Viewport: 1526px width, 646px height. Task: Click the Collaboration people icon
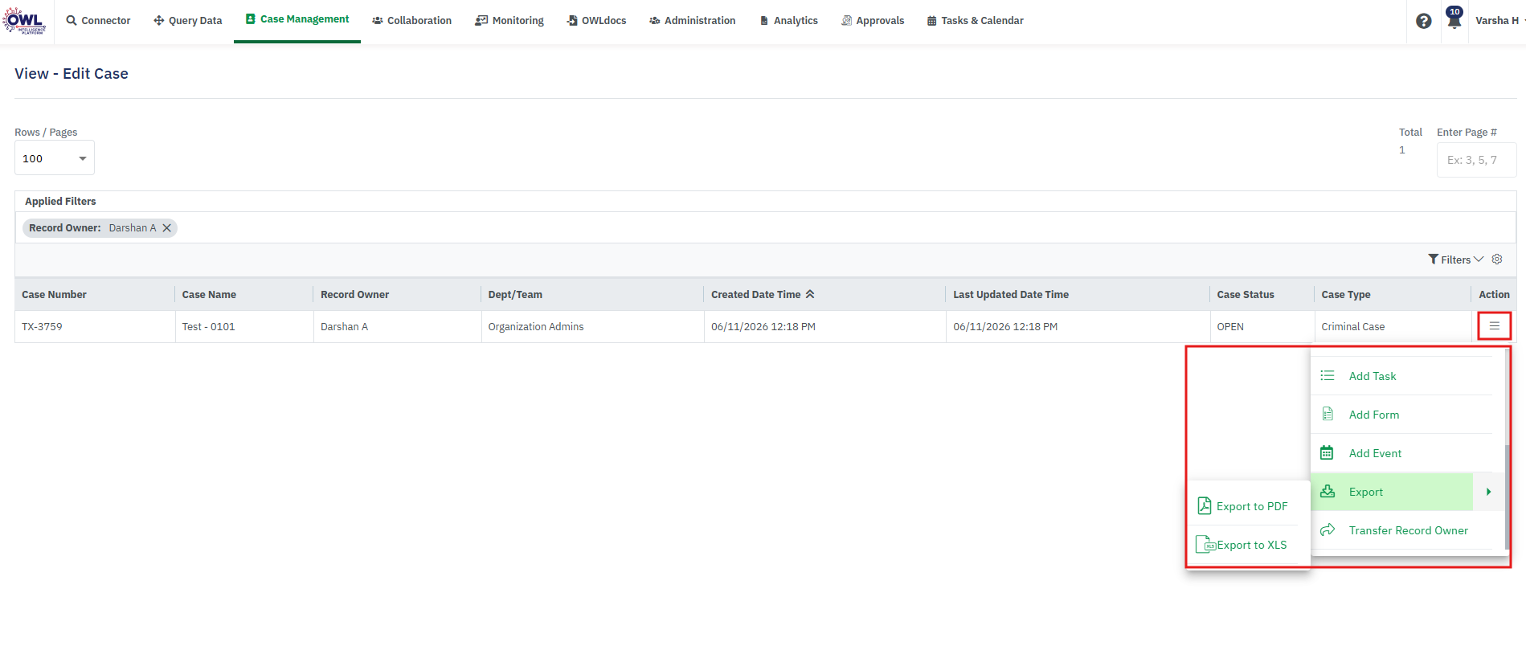pos(378,21)
